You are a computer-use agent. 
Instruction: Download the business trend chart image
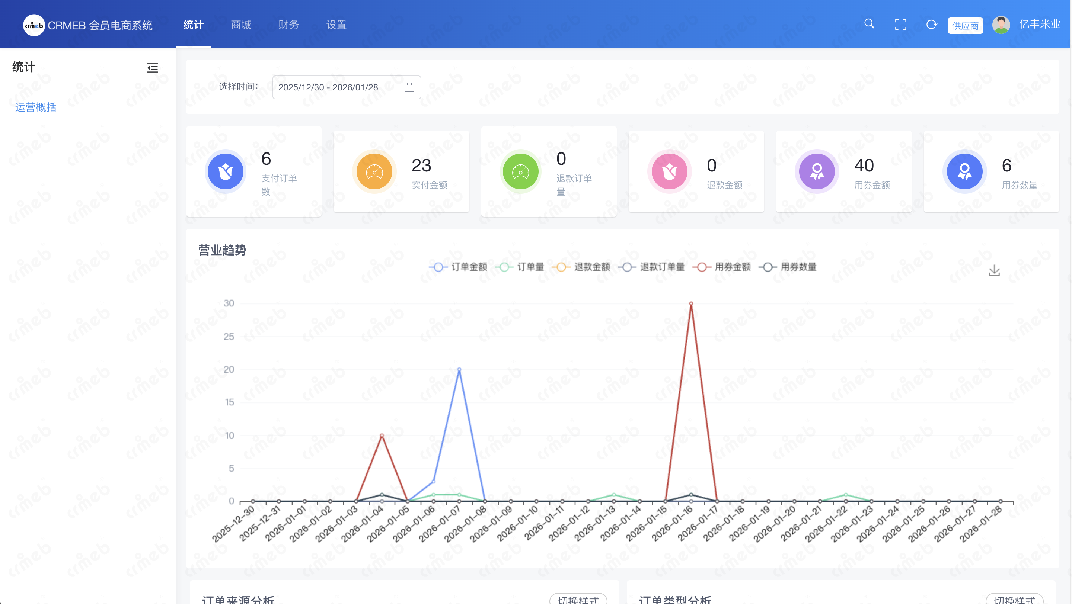click(x=994, y=271)
